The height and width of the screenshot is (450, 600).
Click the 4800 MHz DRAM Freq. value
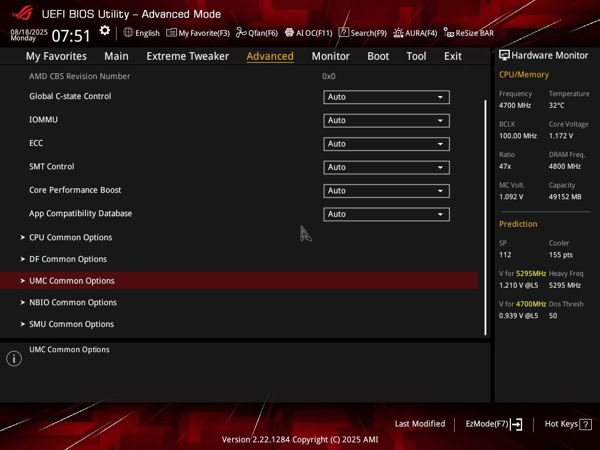coord(565,166)
